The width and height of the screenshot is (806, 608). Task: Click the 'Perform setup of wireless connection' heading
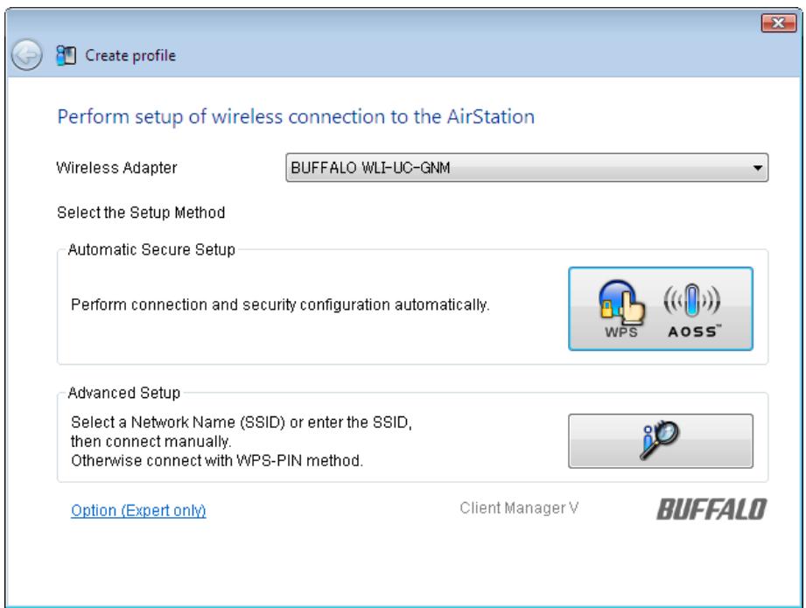tap(296, 117)
